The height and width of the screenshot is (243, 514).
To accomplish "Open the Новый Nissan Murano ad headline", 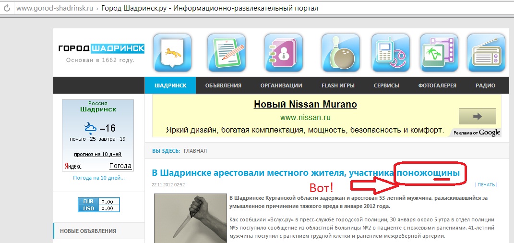I will tap(305, 105).
